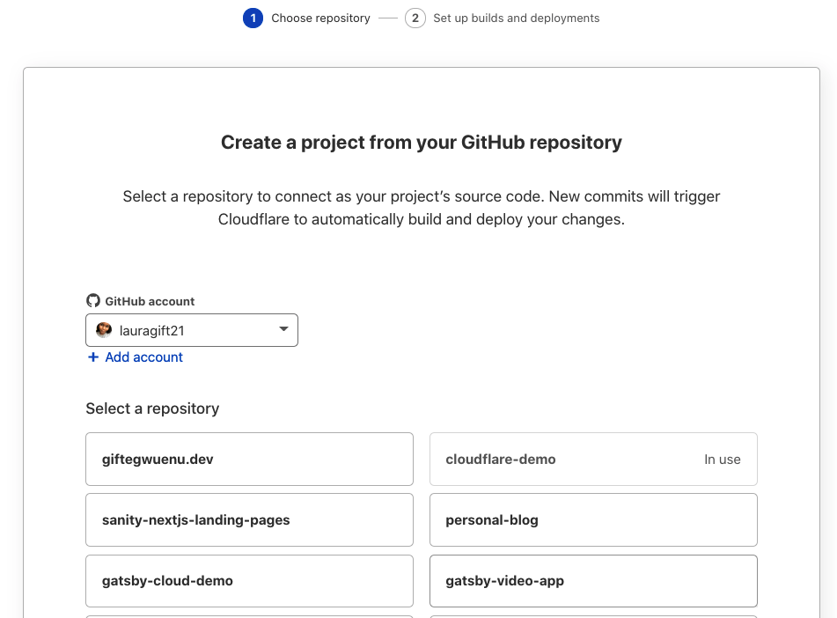
Task: Select the sanity-nextjs-landing-pages repository
Action: pos(249,519)
